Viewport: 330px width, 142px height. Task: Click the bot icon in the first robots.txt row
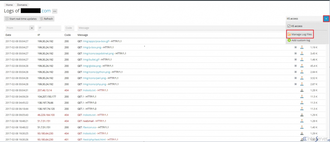click(x=302, y=90)
